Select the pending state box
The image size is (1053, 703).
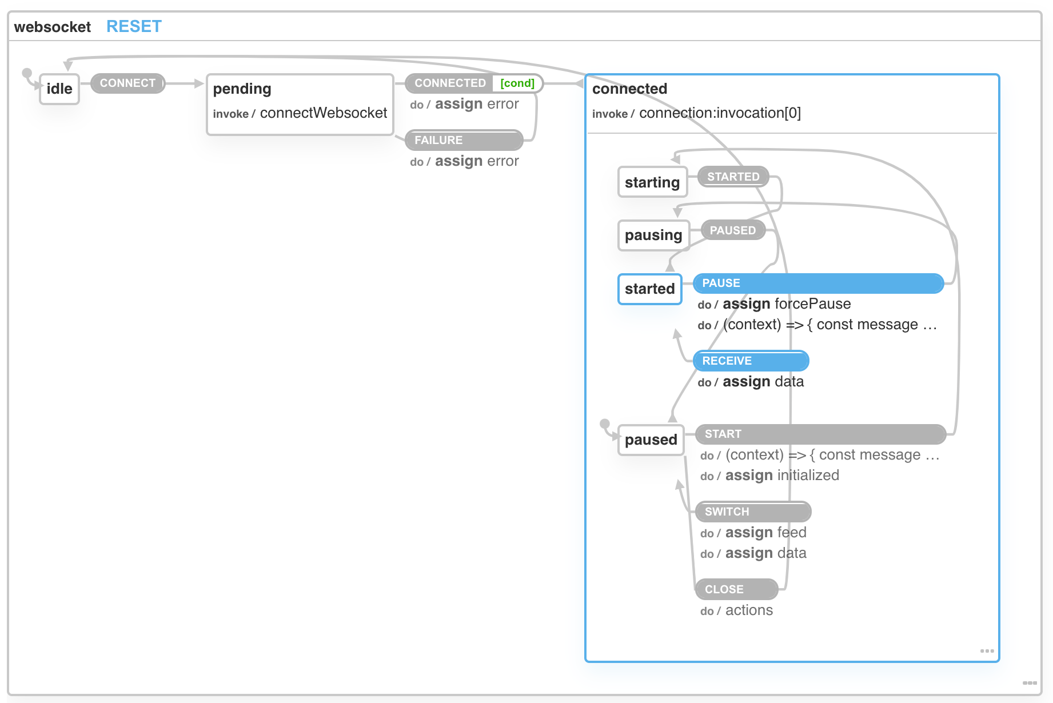point(300,104)
